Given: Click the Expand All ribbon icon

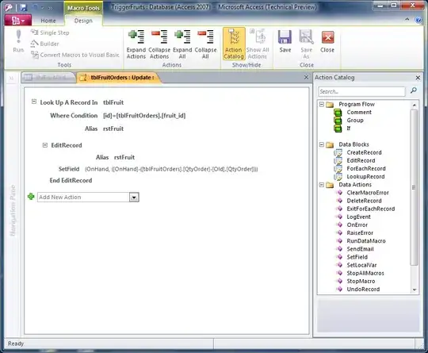Looking at the screenshot, I should 182,36.
